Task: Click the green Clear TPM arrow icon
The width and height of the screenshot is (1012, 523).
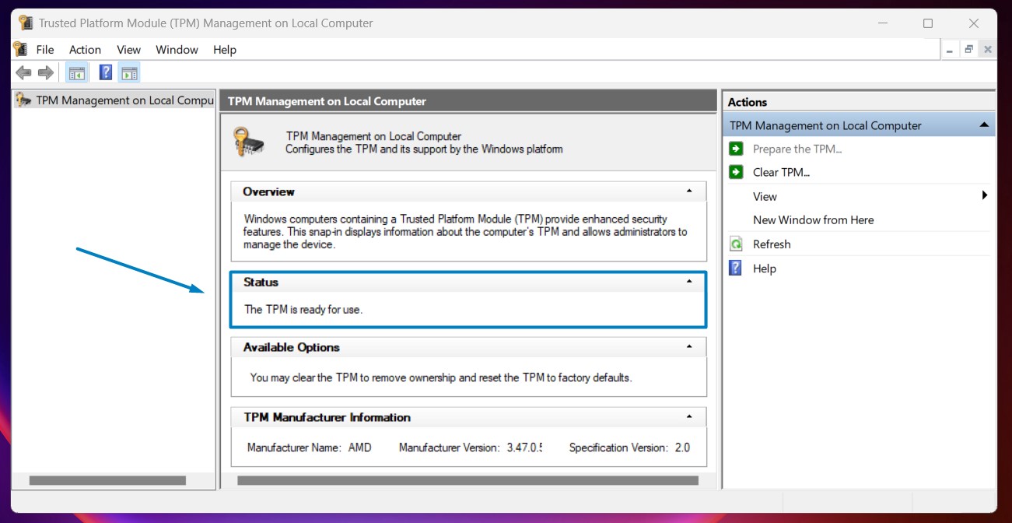Action: click(x=736, y=172)
